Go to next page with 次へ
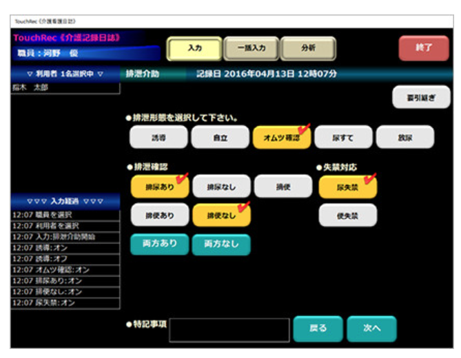 coord(371,328)
